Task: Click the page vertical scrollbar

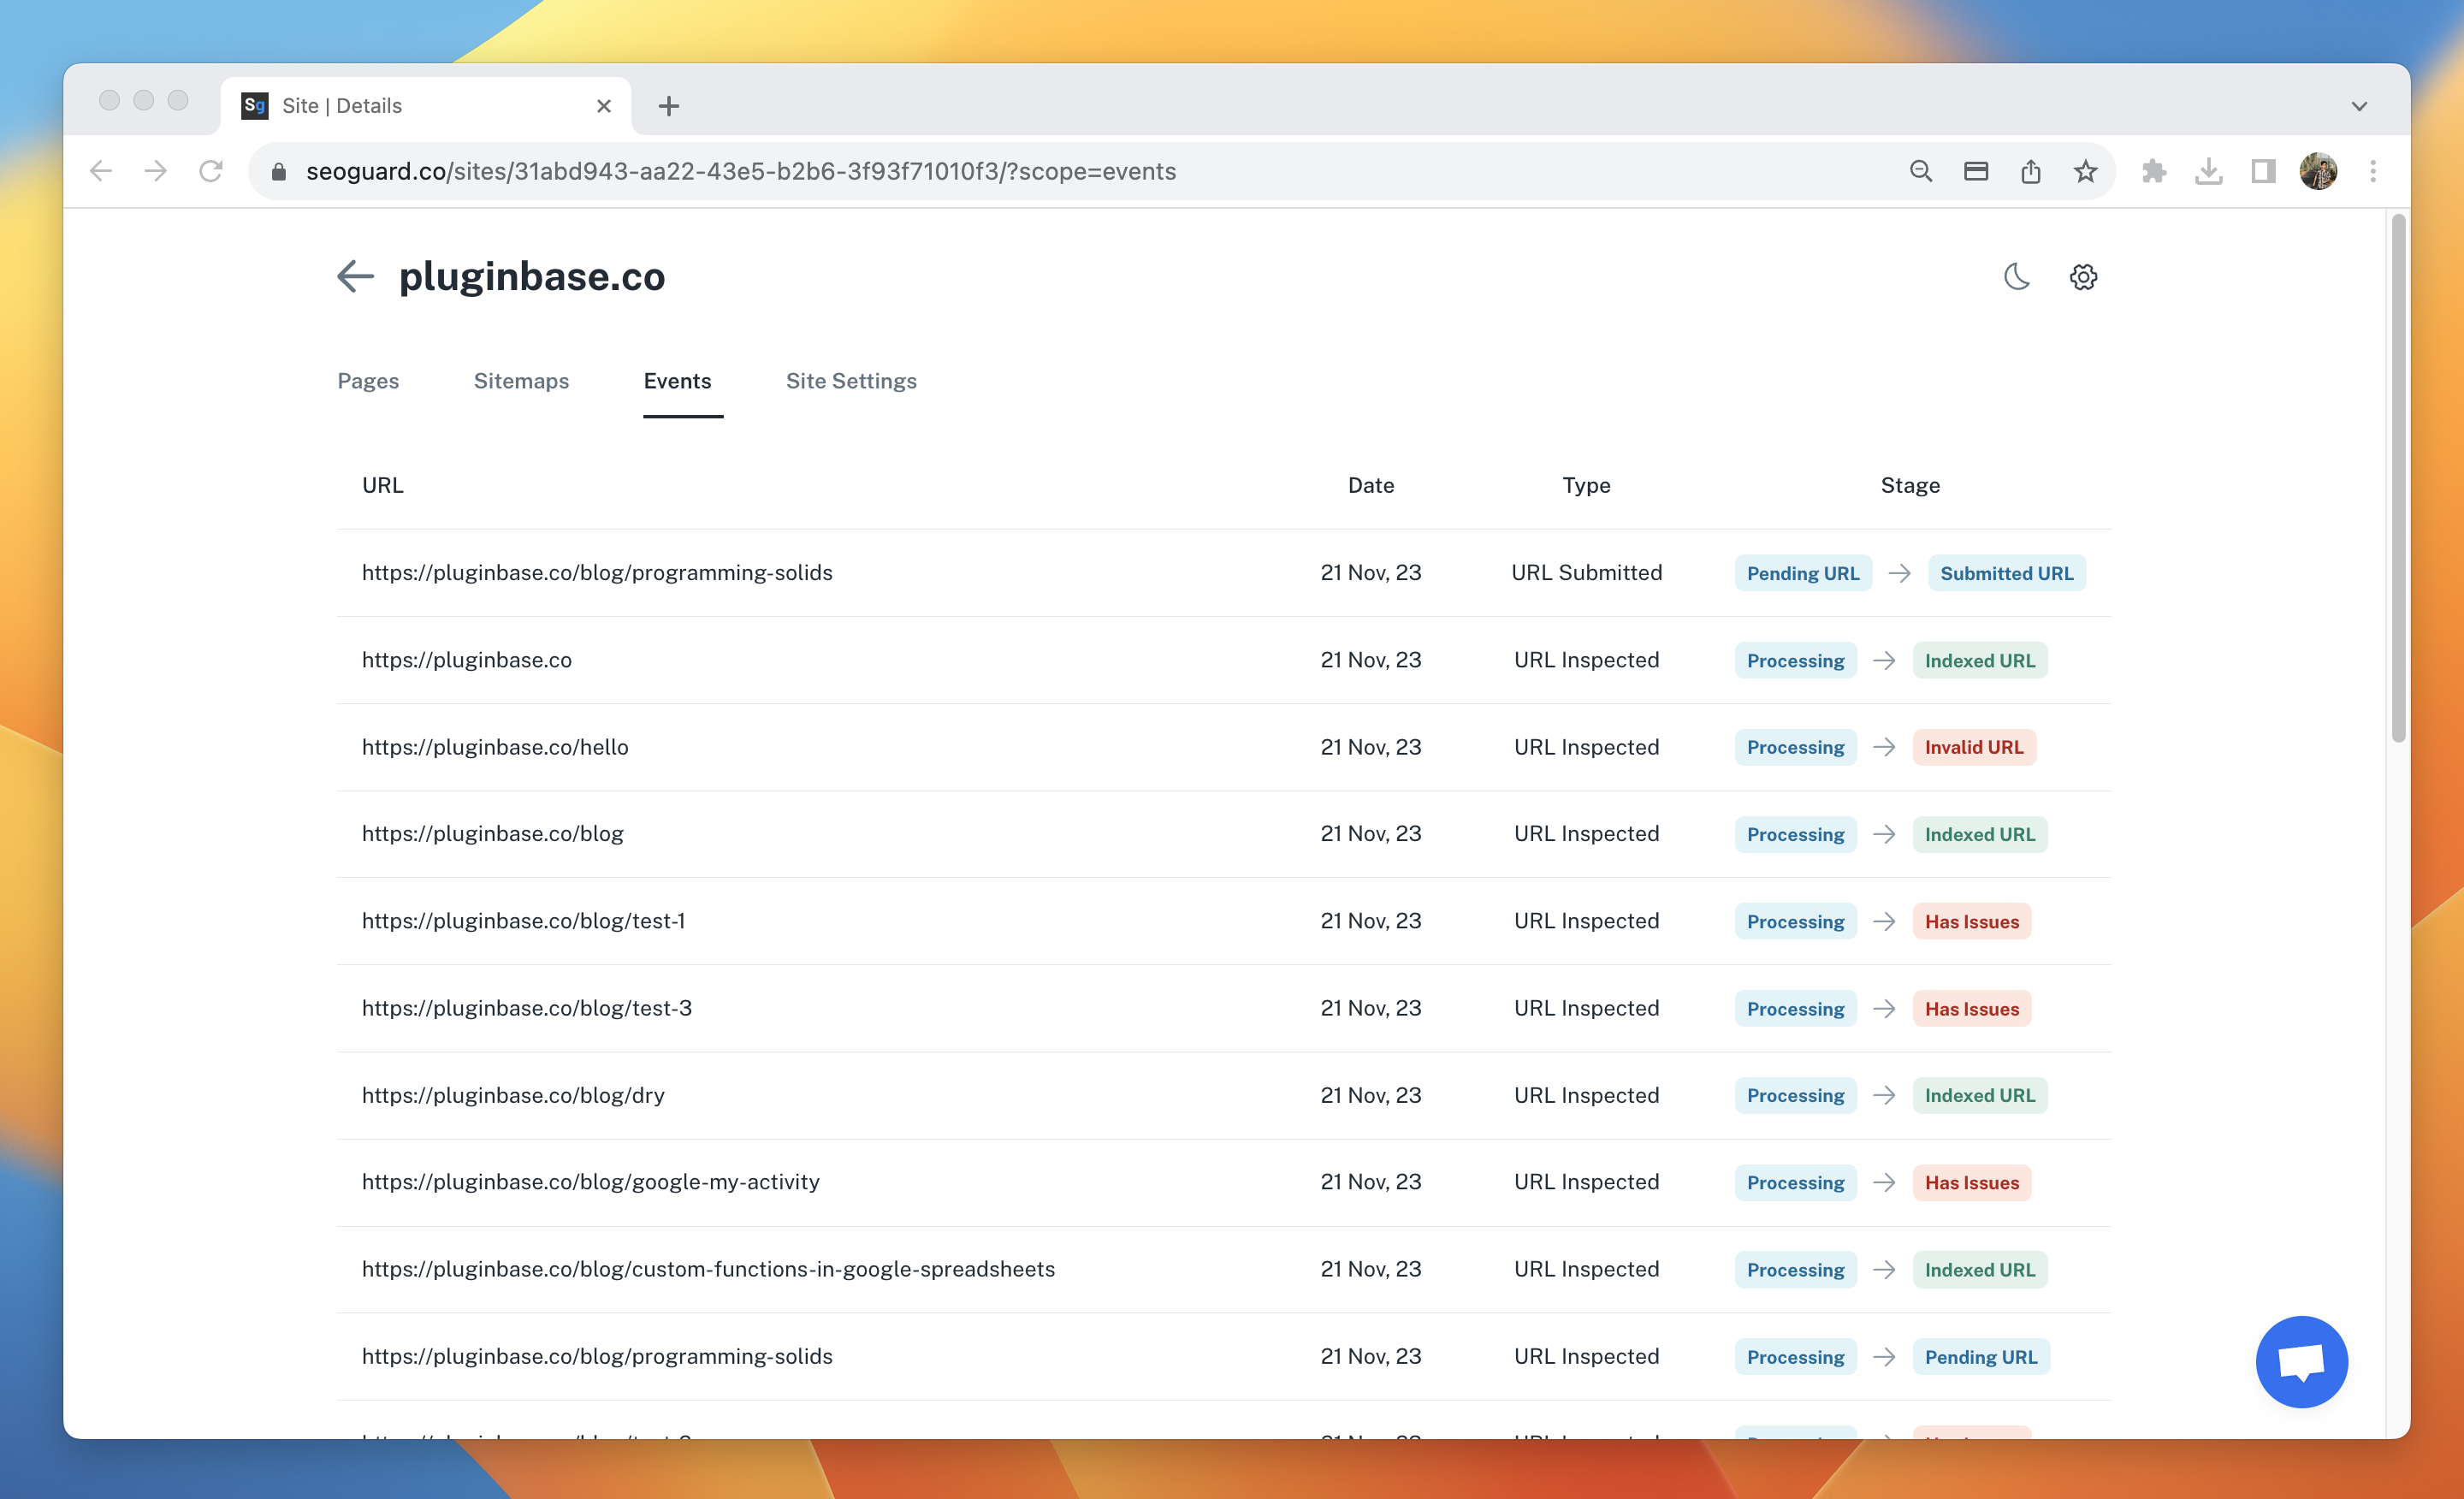Action: pos(2398,480)
